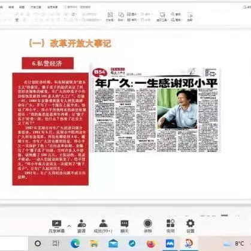Open Firefox from the taskbar

click(x=151, y=244)
